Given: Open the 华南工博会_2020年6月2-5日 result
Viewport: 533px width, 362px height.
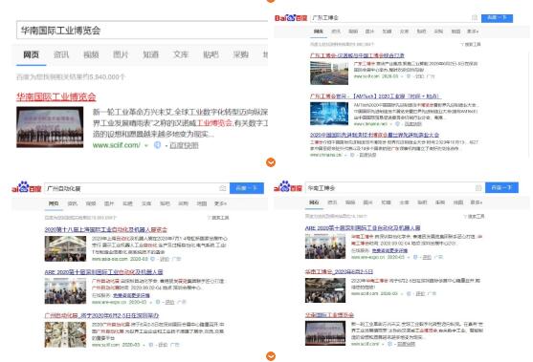Looking at the screenshot, I should (x=339, y=272).
